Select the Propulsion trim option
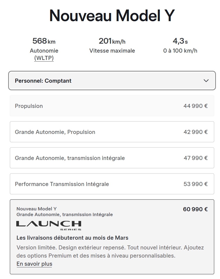 pos(112,106)
